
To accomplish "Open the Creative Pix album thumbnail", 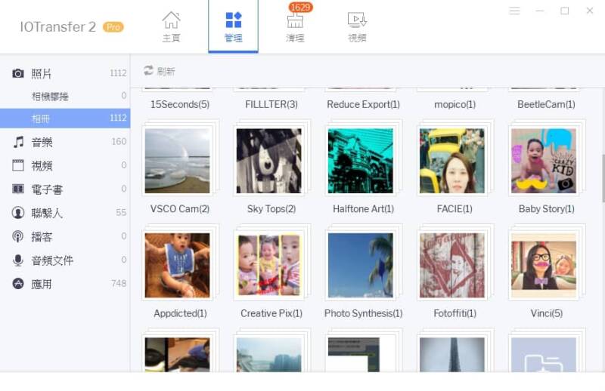I will [x=269, y=265].
